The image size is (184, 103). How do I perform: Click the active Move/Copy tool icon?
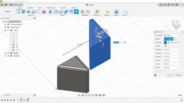click(76, 12)
